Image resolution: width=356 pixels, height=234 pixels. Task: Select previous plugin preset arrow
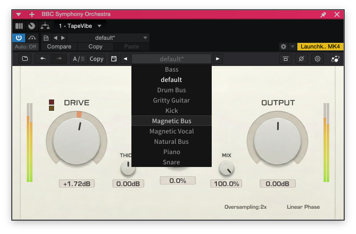pos(125,59)
